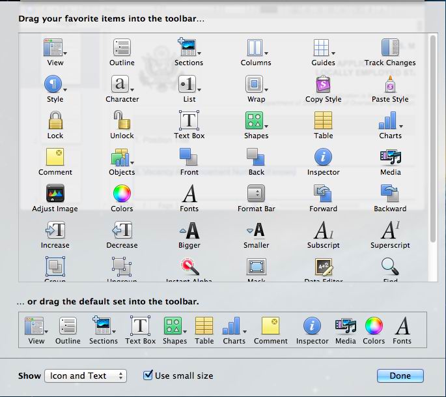Screen dimensions: 446x397
Task: Click Text Box in the default toolbar set
Action: pyautogui.click(x=140, y=331)
